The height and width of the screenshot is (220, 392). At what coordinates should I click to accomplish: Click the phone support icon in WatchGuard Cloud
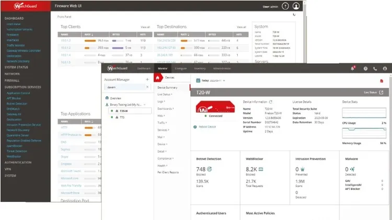click(x=375, y=68)
